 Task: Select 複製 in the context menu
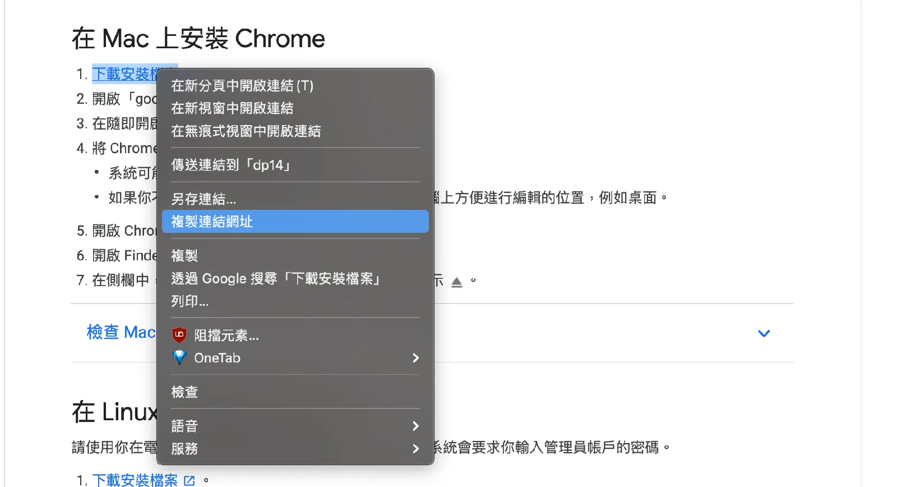click(x=184, y=256)
